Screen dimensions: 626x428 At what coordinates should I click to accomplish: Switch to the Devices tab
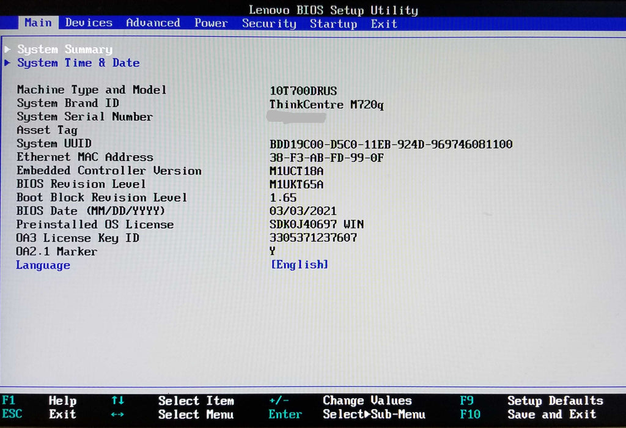click(x=89, y=23)
